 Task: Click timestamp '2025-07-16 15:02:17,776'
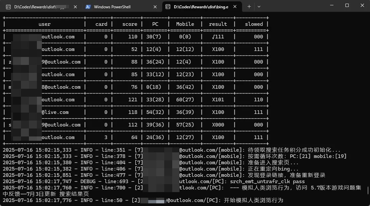point(37,200)
